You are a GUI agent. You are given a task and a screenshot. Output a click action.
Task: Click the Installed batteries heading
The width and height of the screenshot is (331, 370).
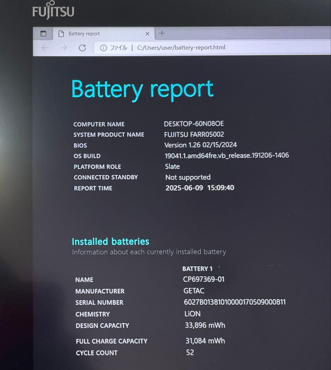(110, 242)
